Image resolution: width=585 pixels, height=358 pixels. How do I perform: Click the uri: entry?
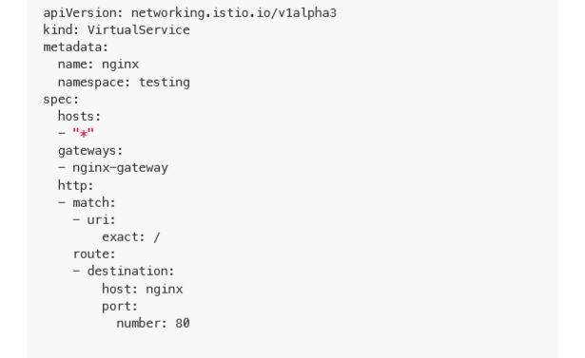click(x=101, y=219)
